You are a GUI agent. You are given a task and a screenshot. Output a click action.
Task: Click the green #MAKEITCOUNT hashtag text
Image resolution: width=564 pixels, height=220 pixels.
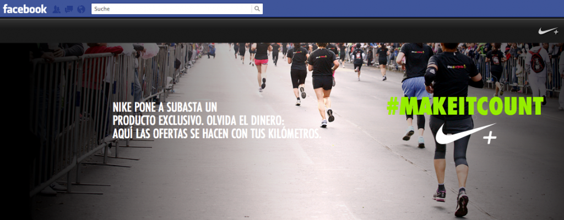pyautogui.click(x=465, y=106)
